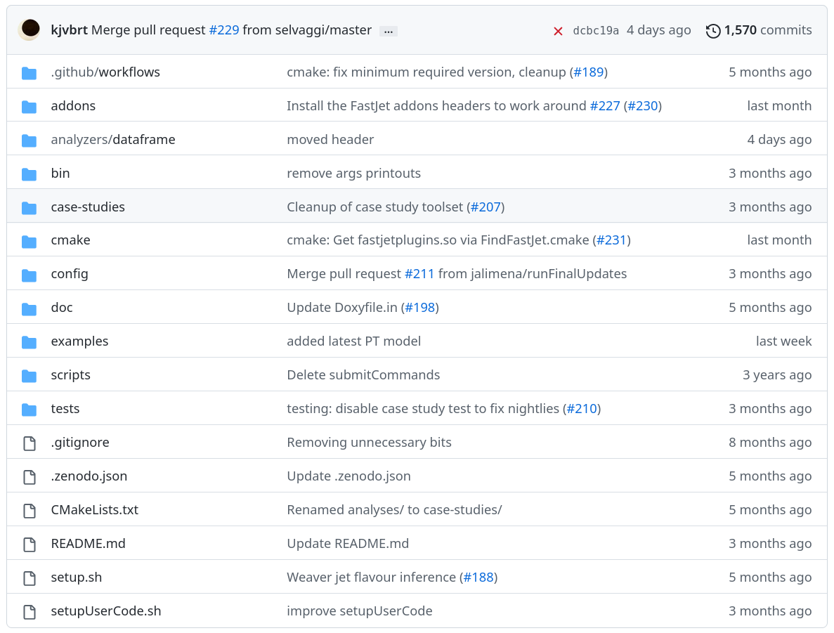The height and width of the screenshot is (633, 834).
Task: Click the file icon next to setup.sh
Action: click(x=29, y=578)
